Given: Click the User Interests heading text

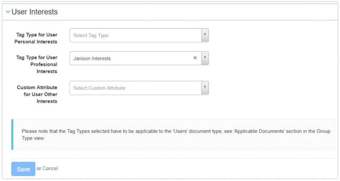Looking at the screenshot, I should (x=35, y=12).
